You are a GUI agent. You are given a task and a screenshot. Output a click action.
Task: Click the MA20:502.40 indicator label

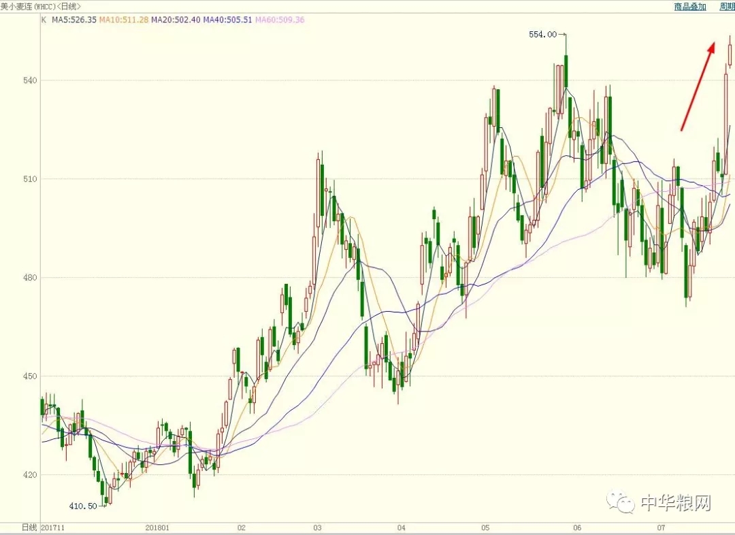[x=176, y=20]
